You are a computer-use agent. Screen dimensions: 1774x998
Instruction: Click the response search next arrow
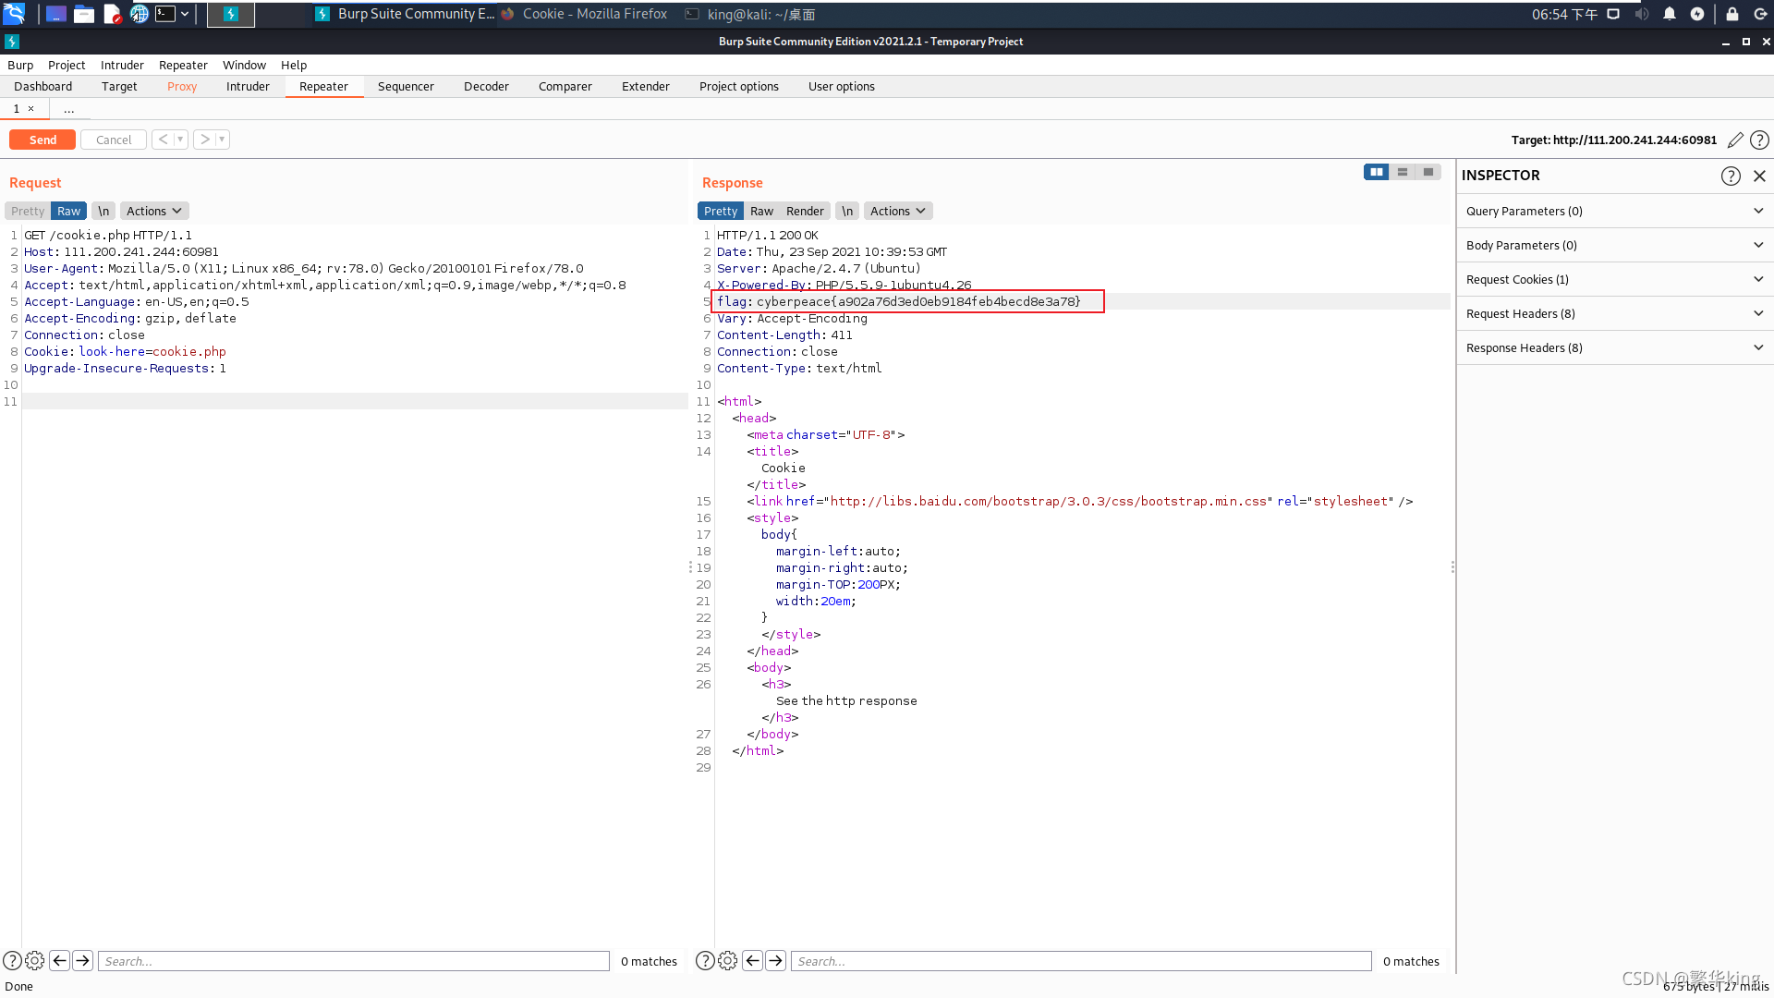tap(776, 961)
